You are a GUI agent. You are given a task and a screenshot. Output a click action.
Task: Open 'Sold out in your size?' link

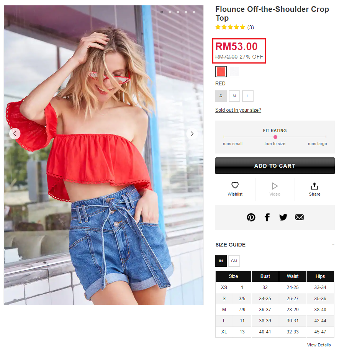point(238,110)
